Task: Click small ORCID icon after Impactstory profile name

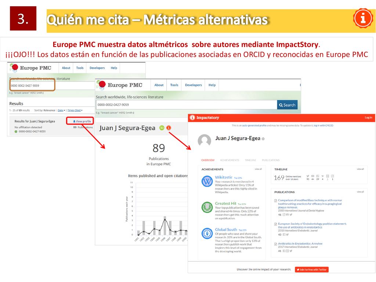Action: pos(263,139)
